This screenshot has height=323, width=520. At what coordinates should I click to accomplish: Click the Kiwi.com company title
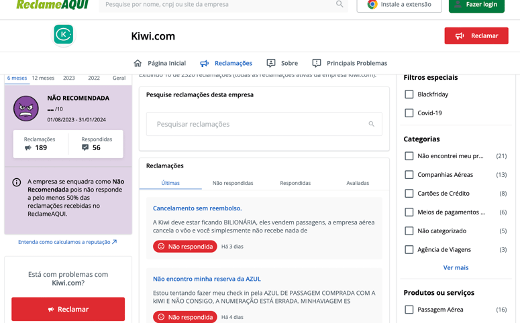click(x=153, y=36)
